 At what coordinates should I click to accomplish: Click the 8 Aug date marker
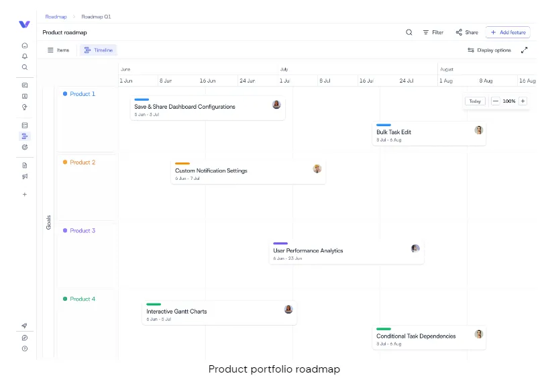tap(486, 81)
